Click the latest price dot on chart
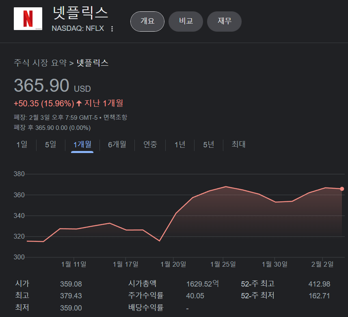 (x=342, y=189)
